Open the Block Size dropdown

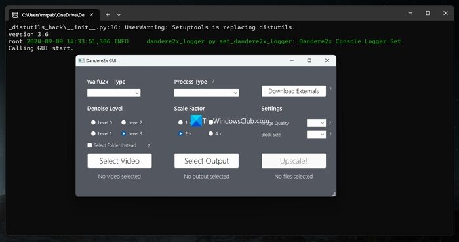click(316, 134)
